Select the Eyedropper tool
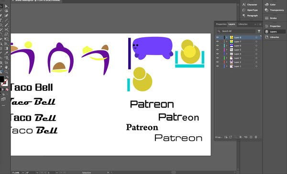 (x=6, y=53)
